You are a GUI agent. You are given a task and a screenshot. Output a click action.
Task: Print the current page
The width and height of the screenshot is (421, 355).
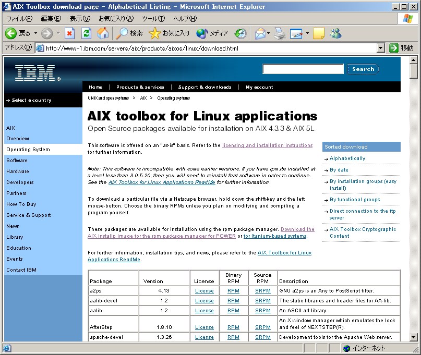[279, 33]
